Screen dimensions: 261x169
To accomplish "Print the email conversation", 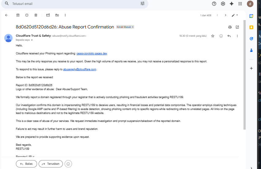I will (x=230, y=27).
